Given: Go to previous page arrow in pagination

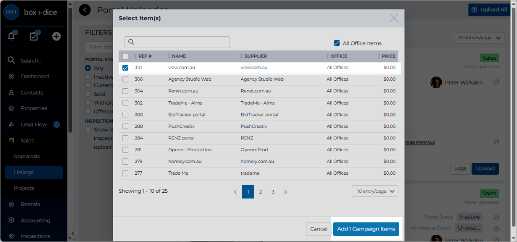Looking at the screenshot, I should (236, 192).
